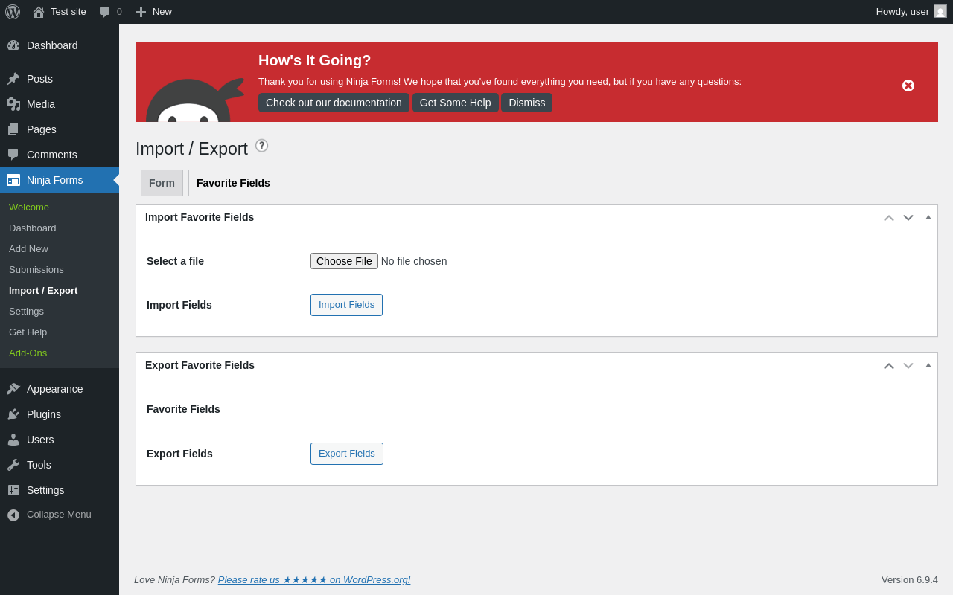Open Submissions in Ninja Forms submenu
Viewport: 953px width, 595px height.
(36, 269)
